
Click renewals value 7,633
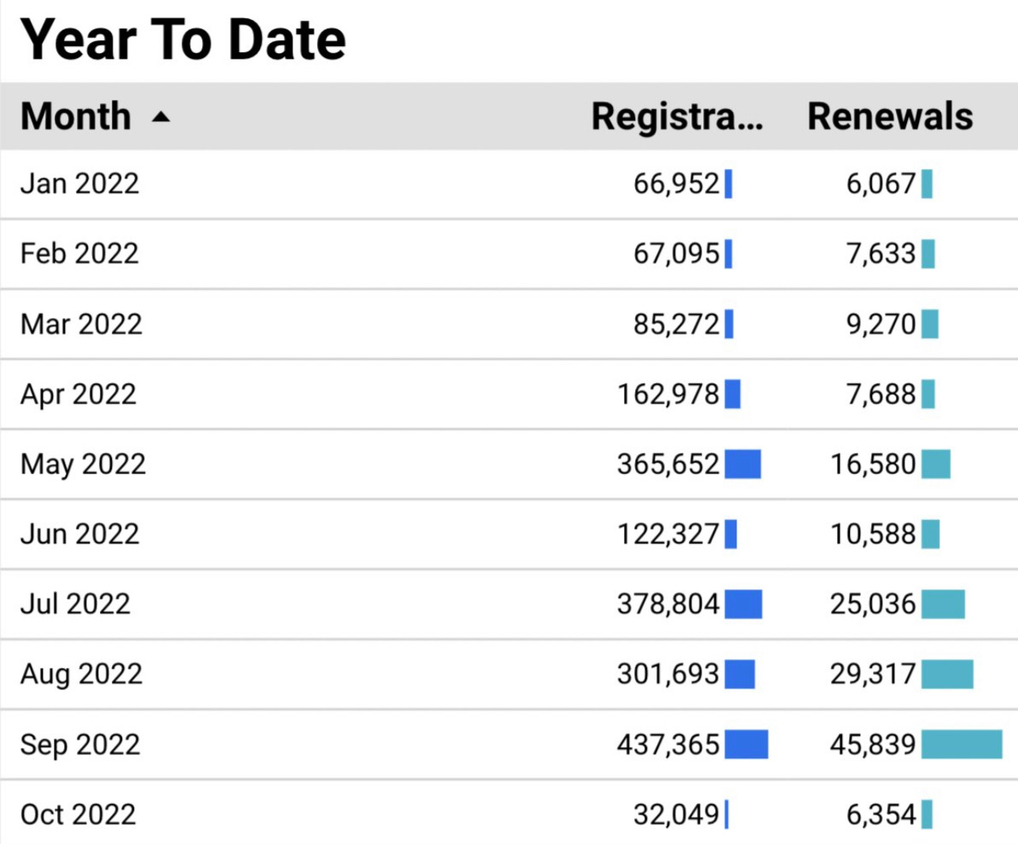click(x=881, y=254)
